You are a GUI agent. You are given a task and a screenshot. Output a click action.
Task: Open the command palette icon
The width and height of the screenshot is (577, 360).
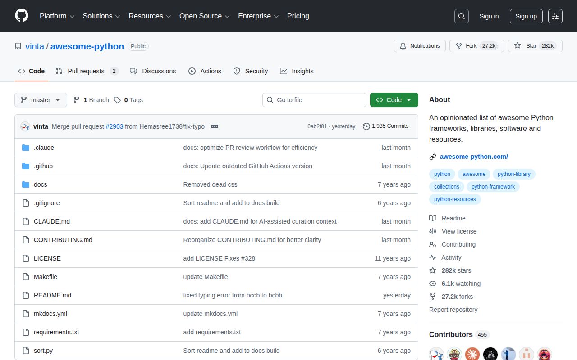pos(555,16)
